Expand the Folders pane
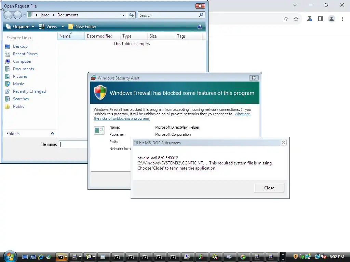 52,134
